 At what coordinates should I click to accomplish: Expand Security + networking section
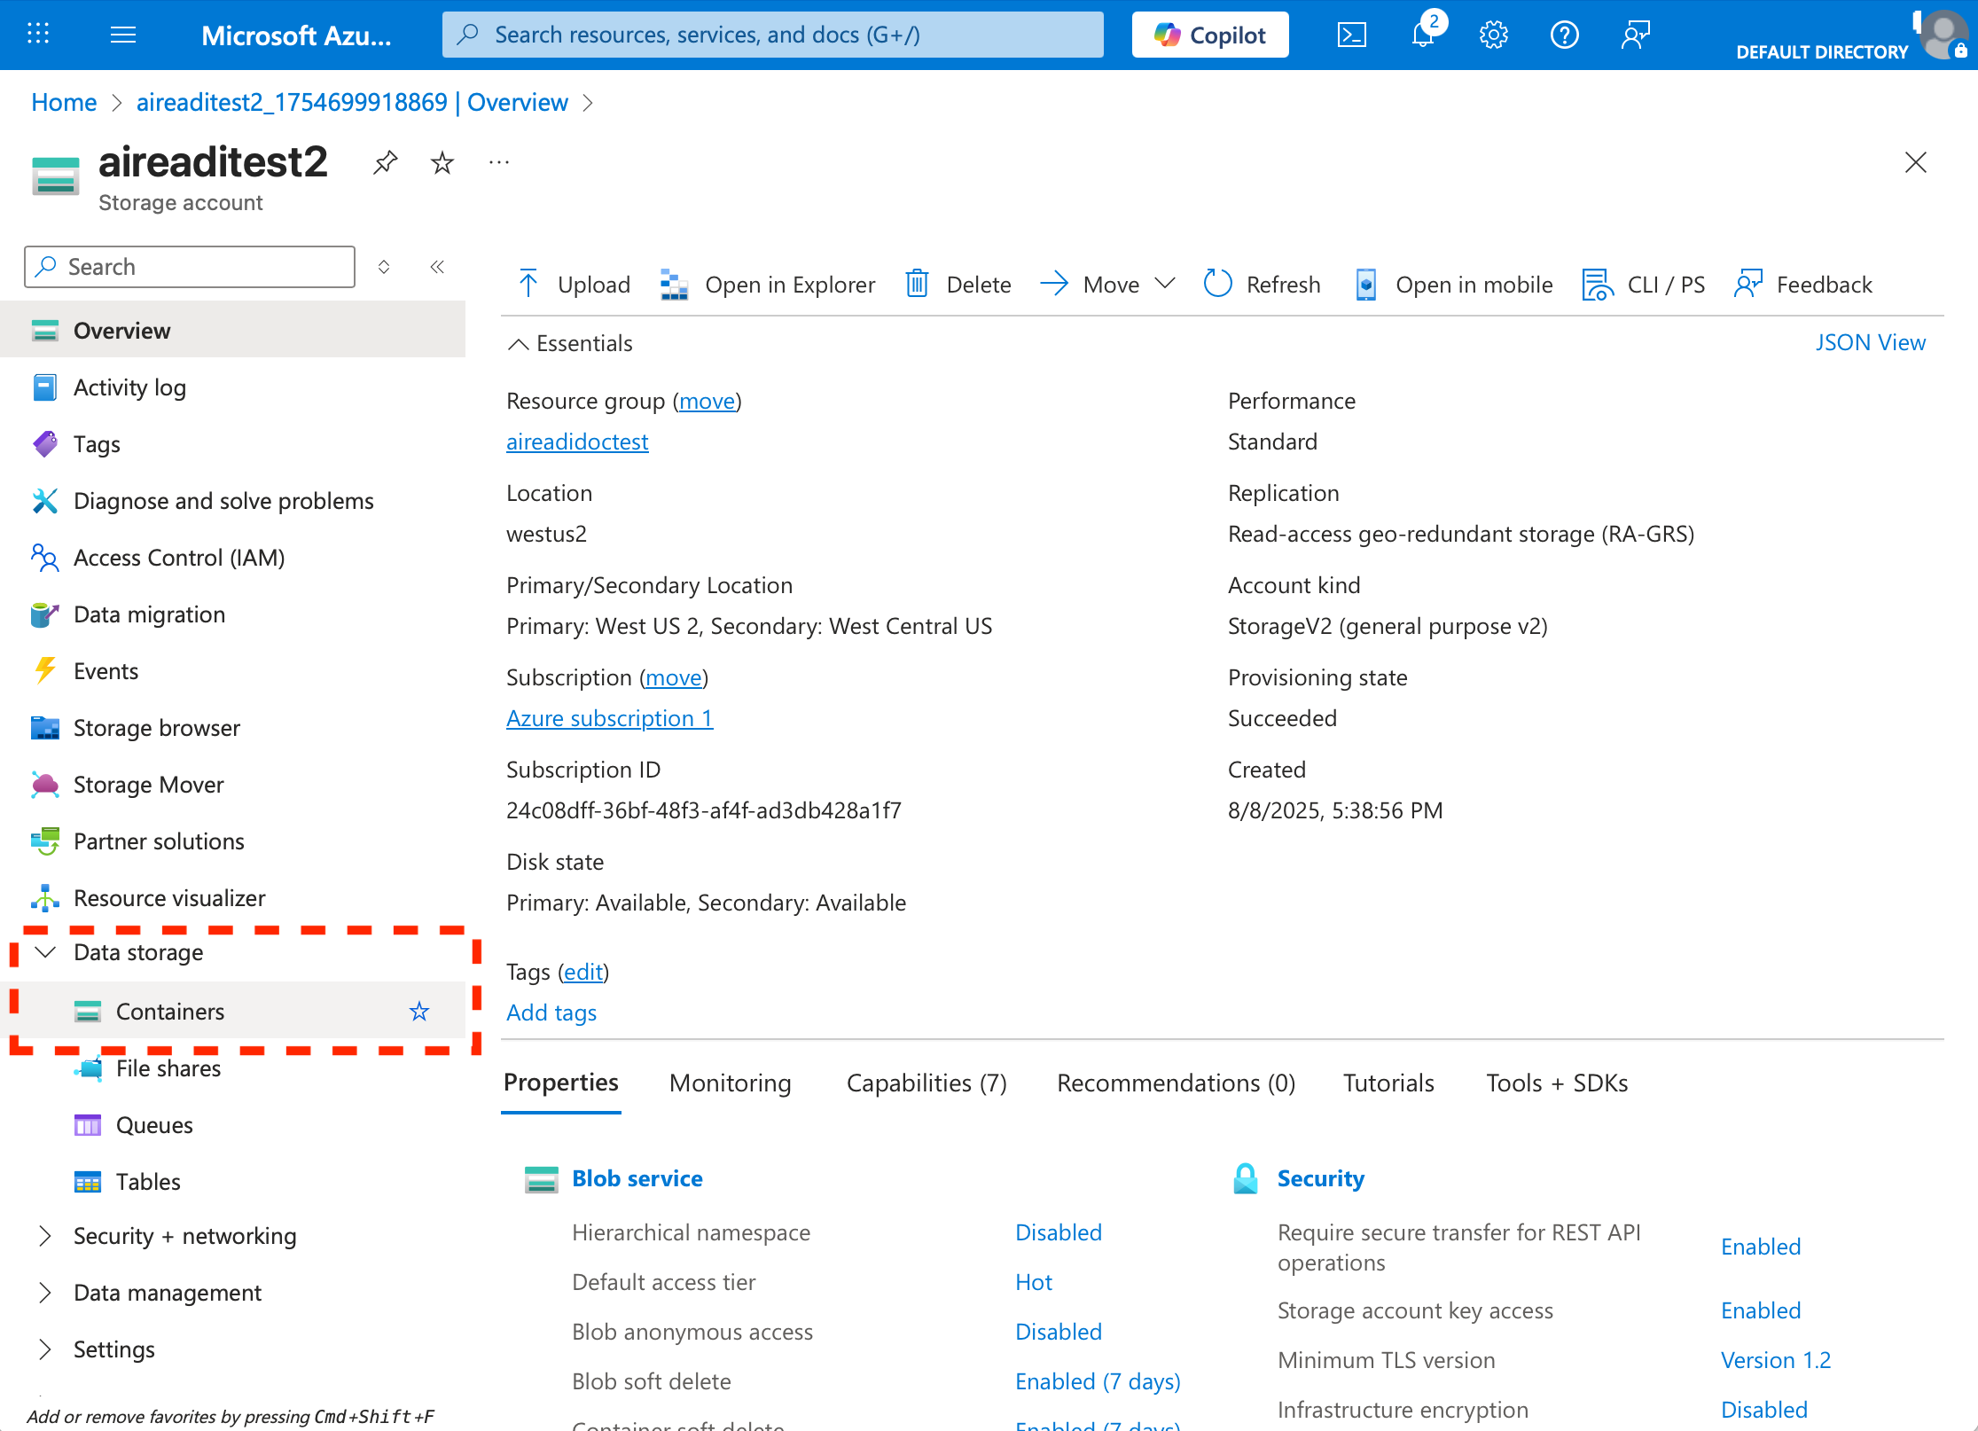[45, 1236]
